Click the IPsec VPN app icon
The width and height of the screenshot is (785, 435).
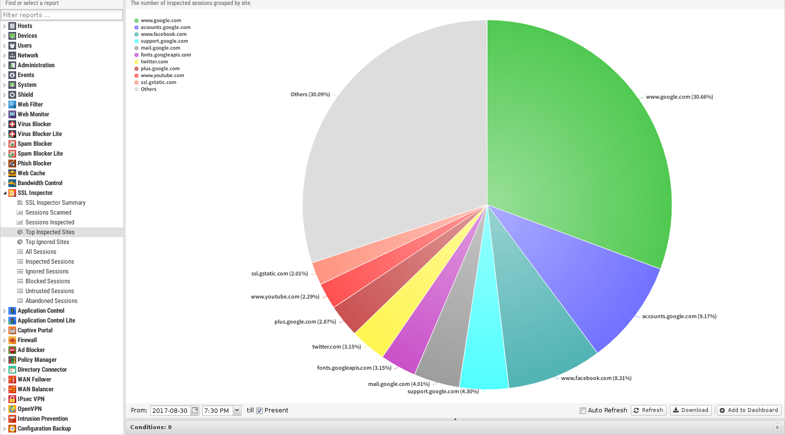12,399
